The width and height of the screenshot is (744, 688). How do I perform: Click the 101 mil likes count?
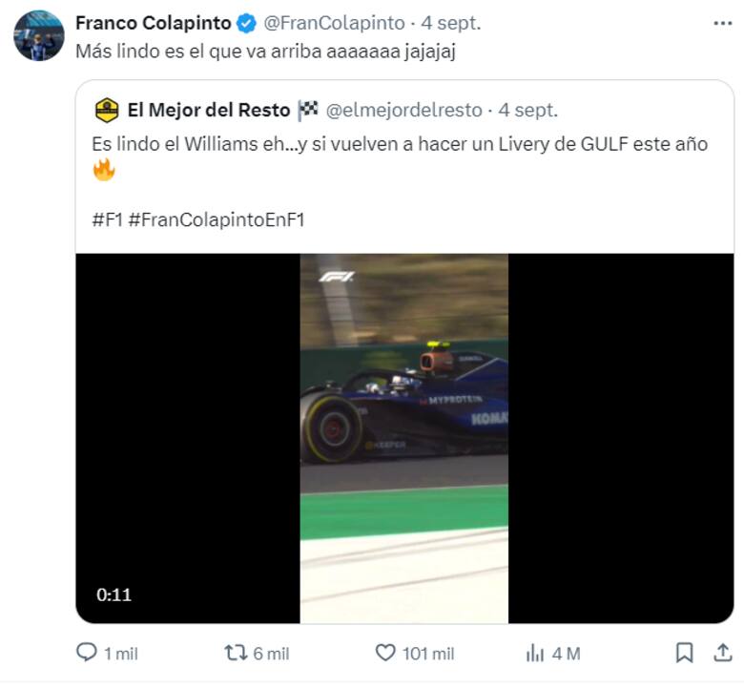pyautogui.click(x=428, y=654)
